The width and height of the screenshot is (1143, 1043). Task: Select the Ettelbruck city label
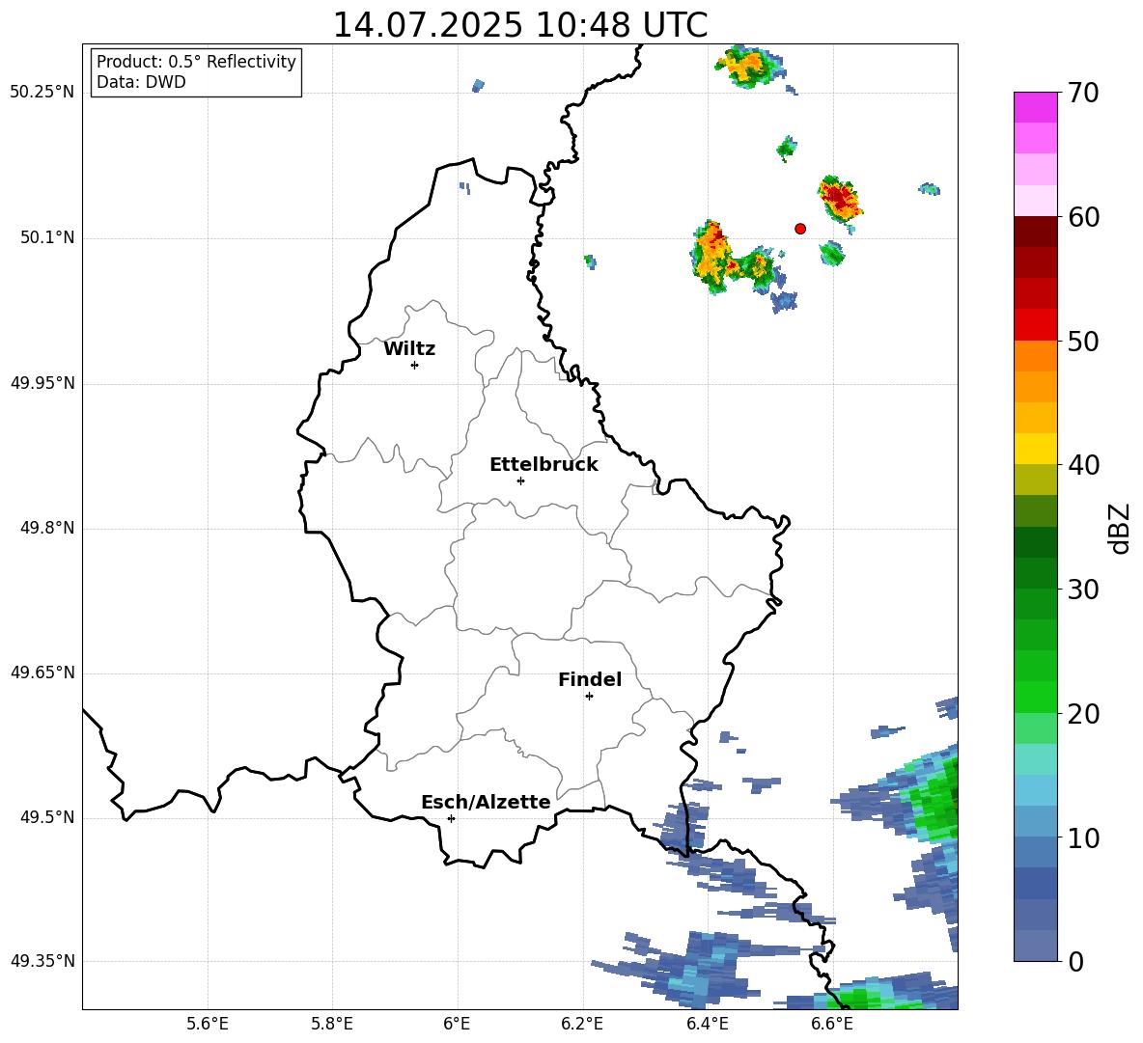544,465
